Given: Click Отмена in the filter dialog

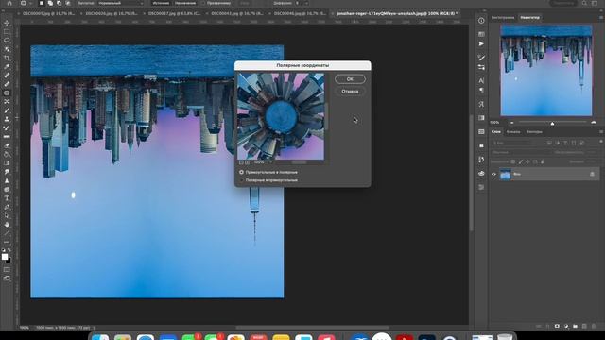Looking at the screenshot, I should pos(350,92).
